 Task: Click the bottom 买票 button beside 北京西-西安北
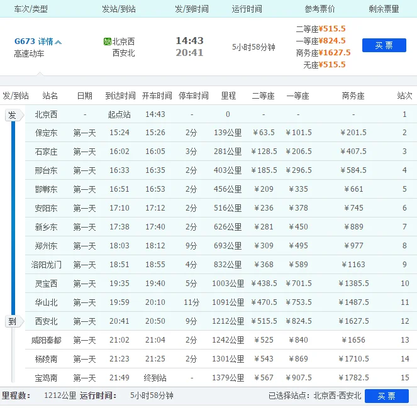click(387, 396)
